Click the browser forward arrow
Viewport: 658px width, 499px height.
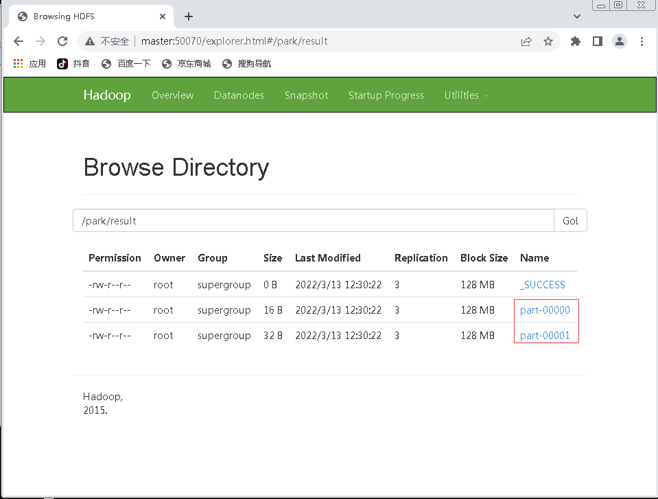point(40,41)
